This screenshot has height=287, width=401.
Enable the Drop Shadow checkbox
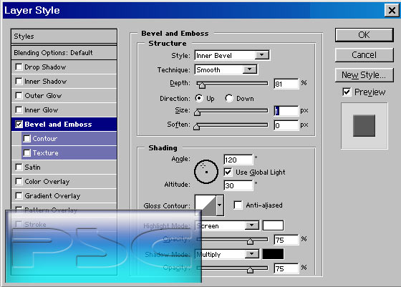(x=19, y=67)
